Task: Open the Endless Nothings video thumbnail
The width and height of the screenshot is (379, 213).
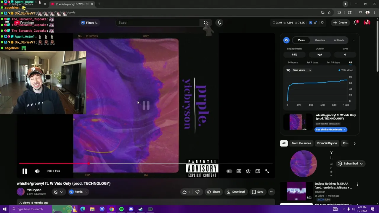Action: point(296,191)
